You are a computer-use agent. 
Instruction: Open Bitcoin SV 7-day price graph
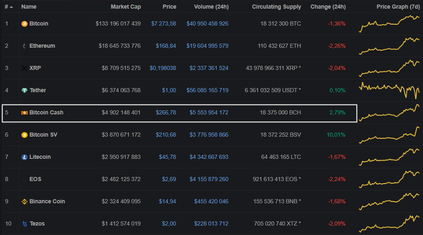point(389,135)
